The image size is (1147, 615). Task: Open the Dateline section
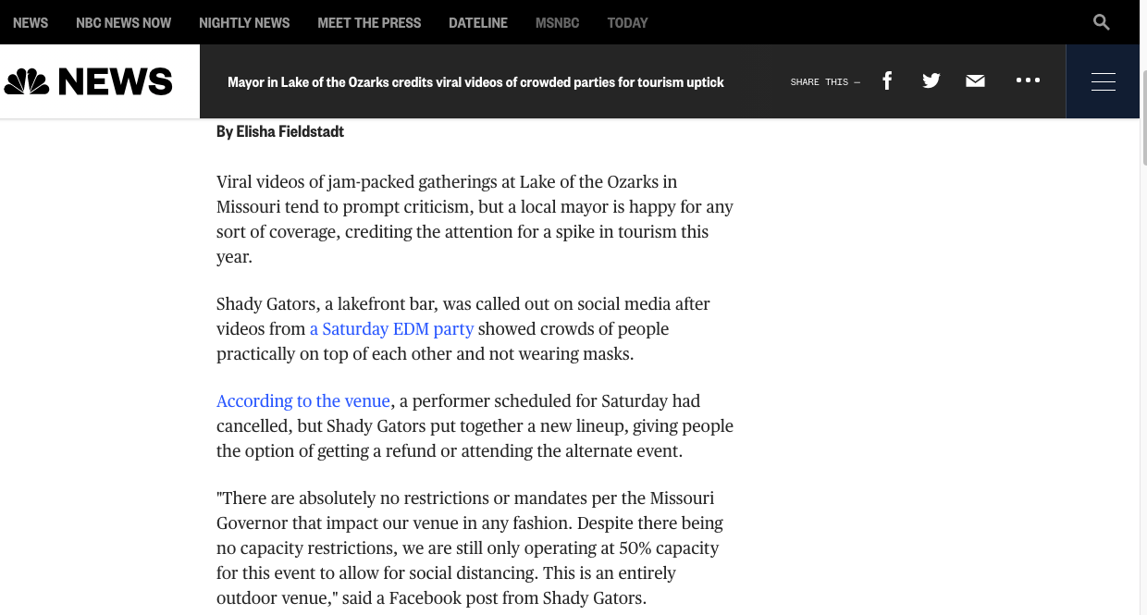point(477,22)
